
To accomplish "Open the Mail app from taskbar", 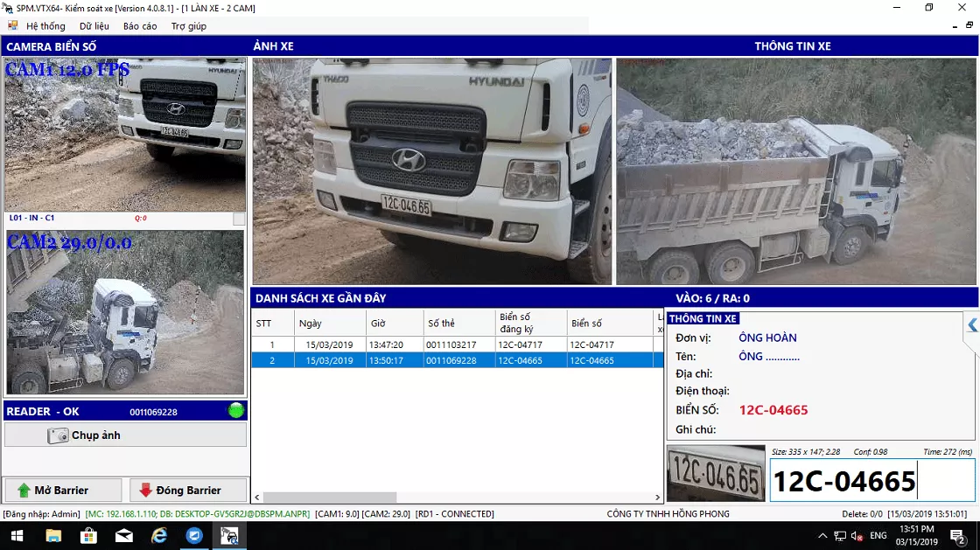I will (123, 536).
